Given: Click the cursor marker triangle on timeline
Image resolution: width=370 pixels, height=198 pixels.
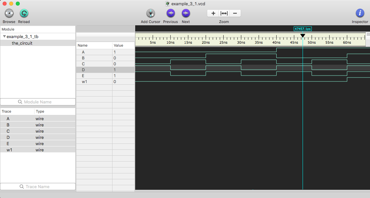Looking at the screenshot, I should click(x=303, y=35).
